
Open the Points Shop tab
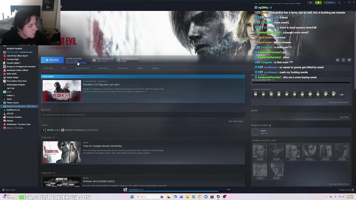pos(103,68)
